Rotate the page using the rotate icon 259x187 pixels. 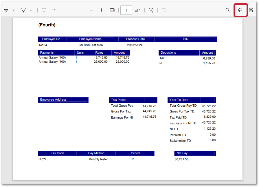pos(151,10)
